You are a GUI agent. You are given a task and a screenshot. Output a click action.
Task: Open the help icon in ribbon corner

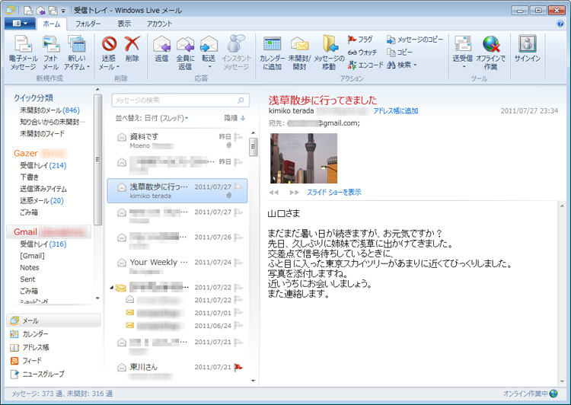[x=560, y=24]
